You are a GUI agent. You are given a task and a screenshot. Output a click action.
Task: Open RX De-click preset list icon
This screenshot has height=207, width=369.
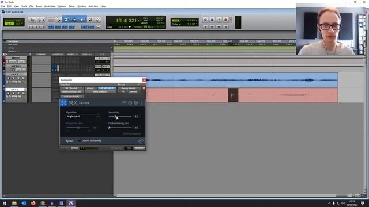[x=125, y=103]
